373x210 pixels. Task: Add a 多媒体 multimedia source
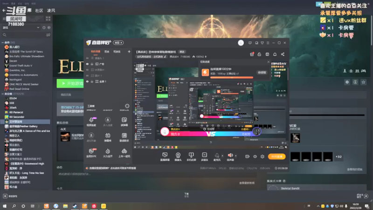(205, 157)
